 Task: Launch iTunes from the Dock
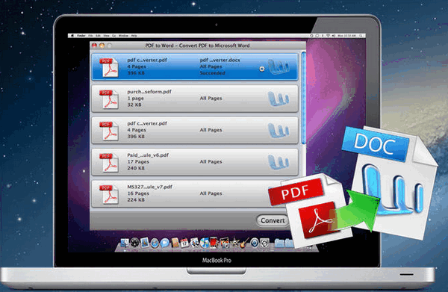tap(205, 243)
